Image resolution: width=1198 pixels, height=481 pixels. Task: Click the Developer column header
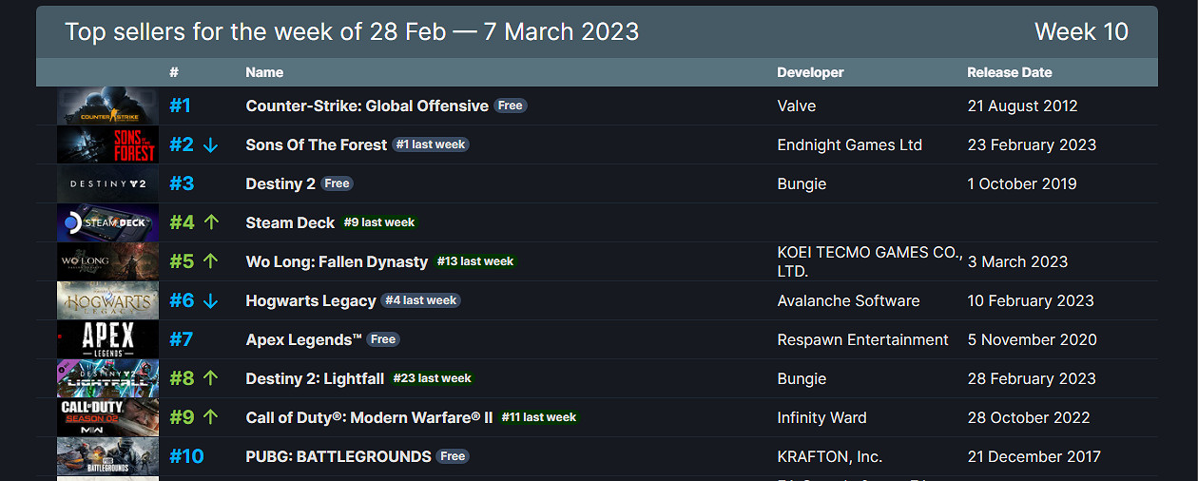[810, 72]
